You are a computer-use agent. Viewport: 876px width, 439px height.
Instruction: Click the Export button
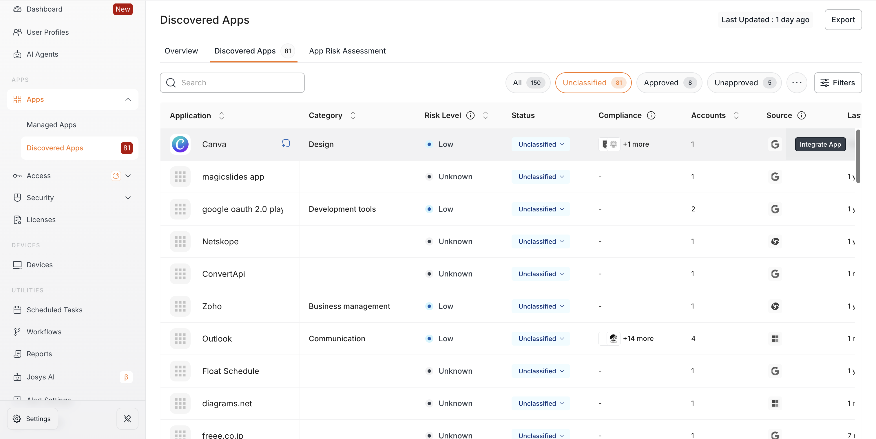tap(843, 20)
